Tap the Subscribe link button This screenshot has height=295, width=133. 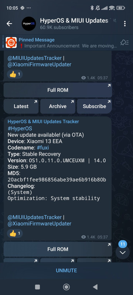point(94,106)
